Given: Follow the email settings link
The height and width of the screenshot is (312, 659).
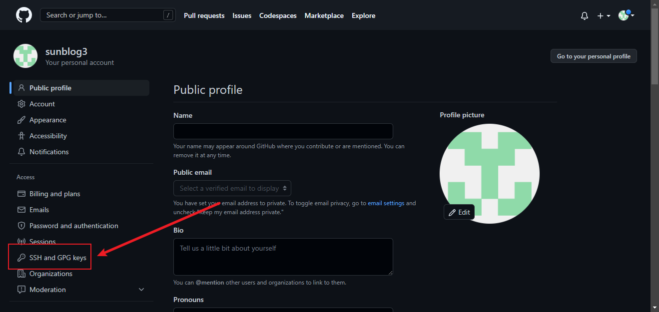Looking at the screenshot, I should pos(386,203).
